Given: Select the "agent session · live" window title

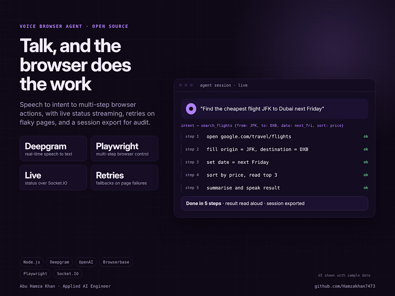Looking at the screenshot, I should 224,85.
